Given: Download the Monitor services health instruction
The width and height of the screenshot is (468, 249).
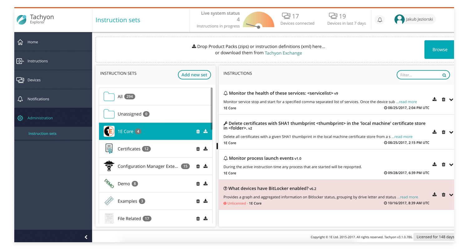Looking at the screenshot, I should 434,99.
